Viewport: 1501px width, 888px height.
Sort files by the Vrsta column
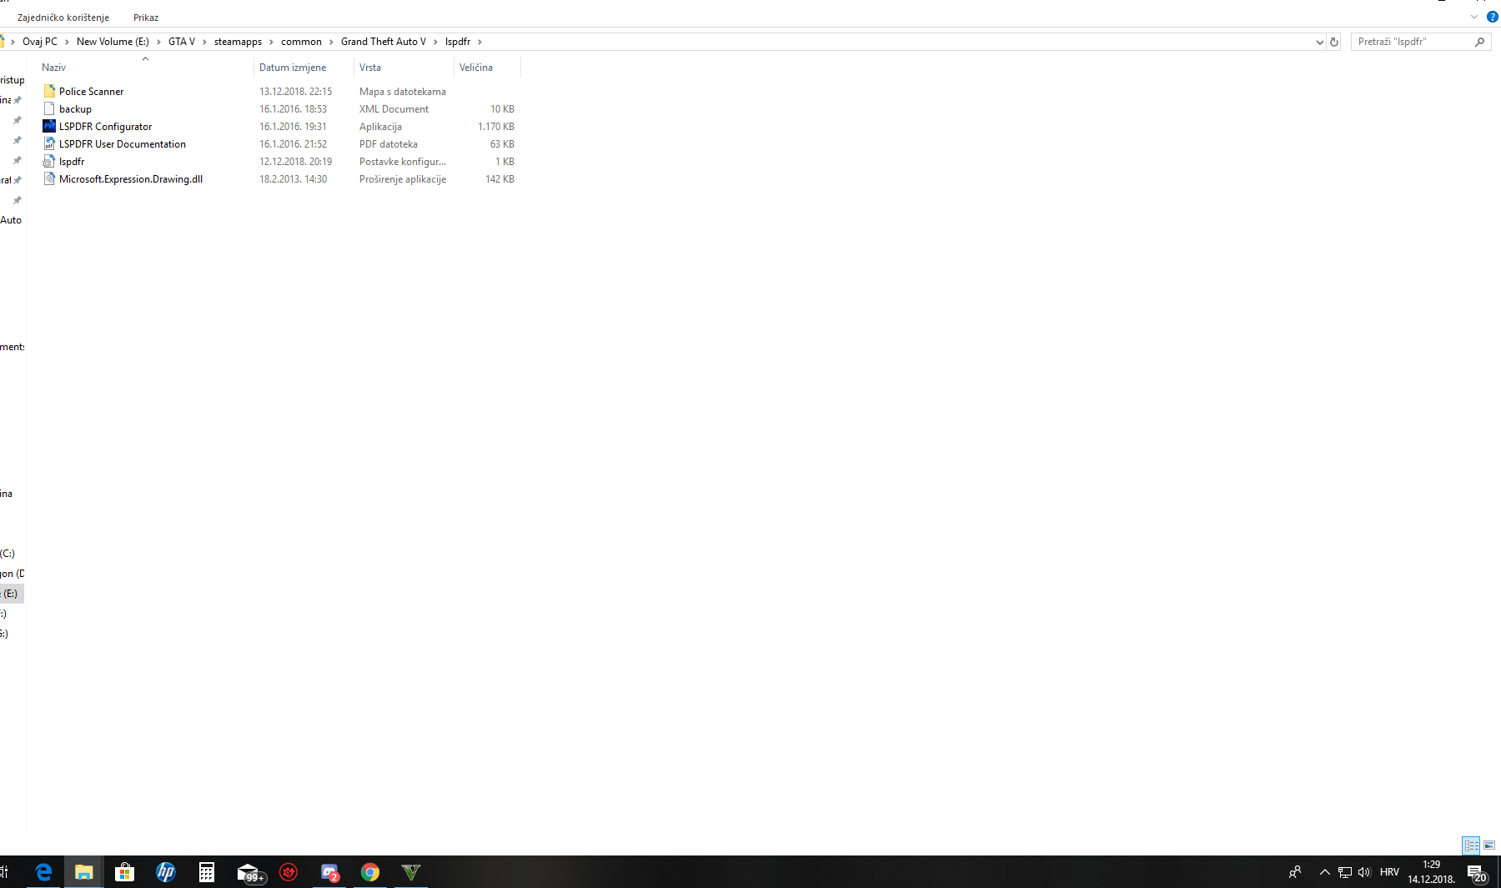pyautogui.click(x=404, y=68)
